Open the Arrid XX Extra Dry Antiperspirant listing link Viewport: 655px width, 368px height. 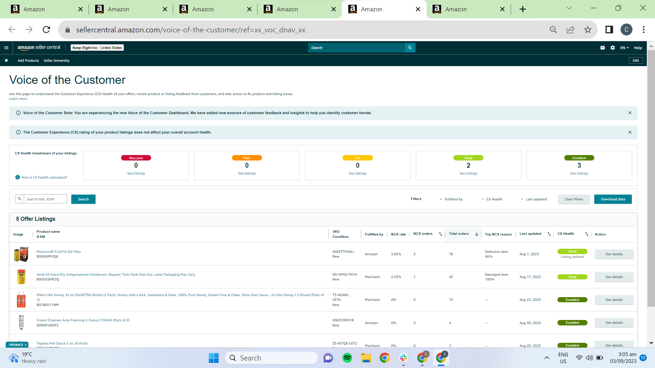click(116, 274)
